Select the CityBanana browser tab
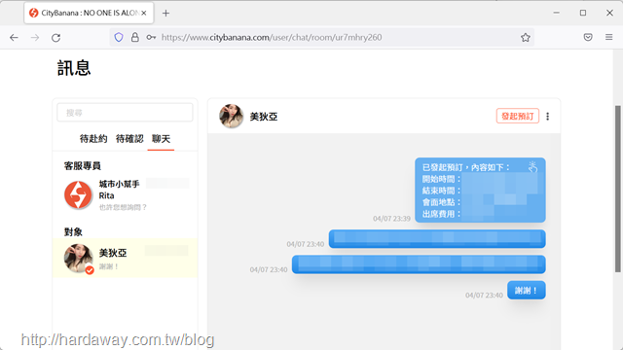Screen dimensions: 623x350 89,13
